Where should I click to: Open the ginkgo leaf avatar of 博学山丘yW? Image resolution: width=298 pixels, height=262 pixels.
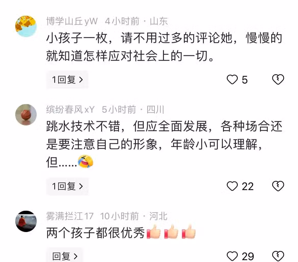pyautogui.click(x=26, y=26)
